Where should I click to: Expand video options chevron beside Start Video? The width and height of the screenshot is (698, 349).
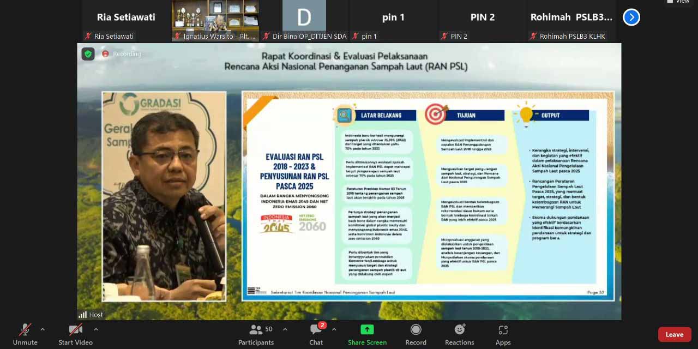tap(96, 329)
